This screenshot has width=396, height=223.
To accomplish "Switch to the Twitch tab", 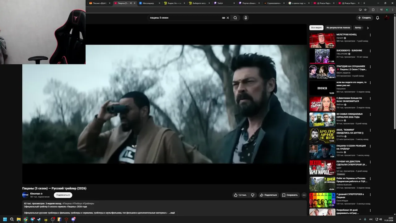I will tap(225, 3).
